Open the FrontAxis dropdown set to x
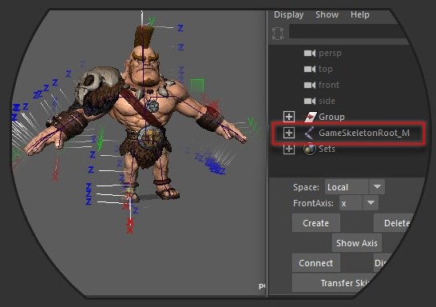The height and width of the screenshot is (307, 436). coord(359,203)
